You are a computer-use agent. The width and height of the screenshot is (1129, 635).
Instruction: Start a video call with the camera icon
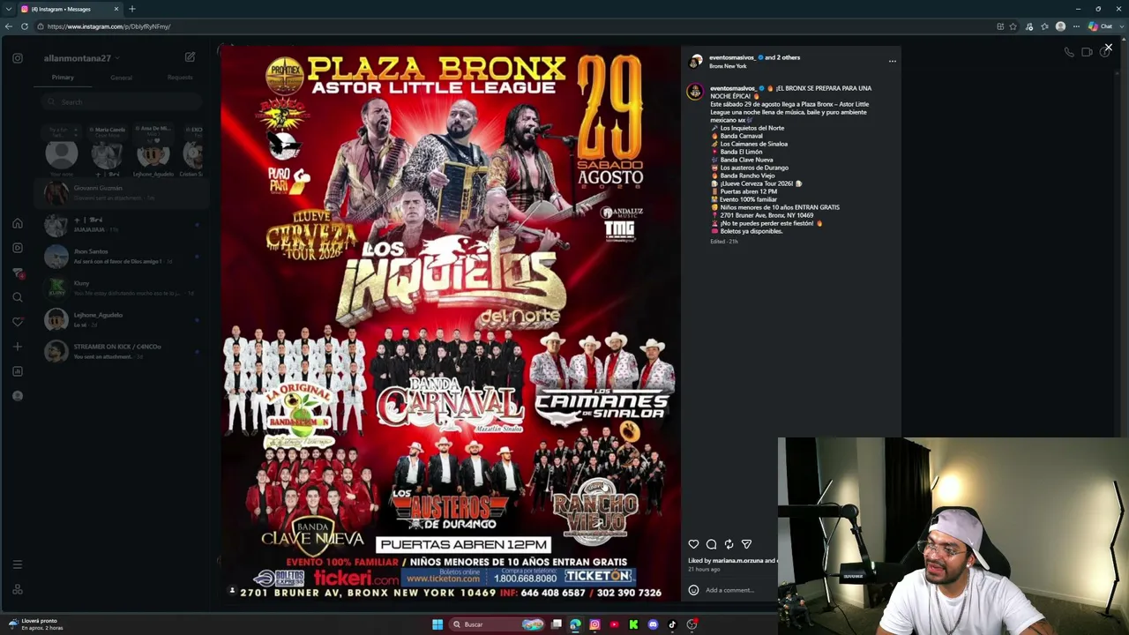pos(1087,52)
